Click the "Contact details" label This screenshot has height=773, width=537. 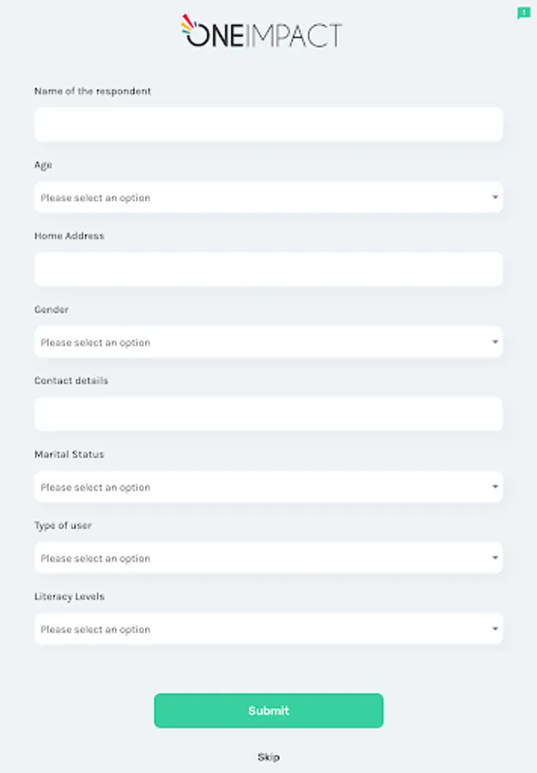(71, 380)
